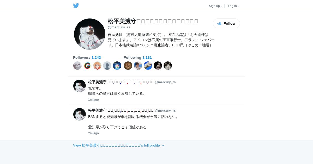
Task: Click the black and white cat avatar
Action: (168, 66)
